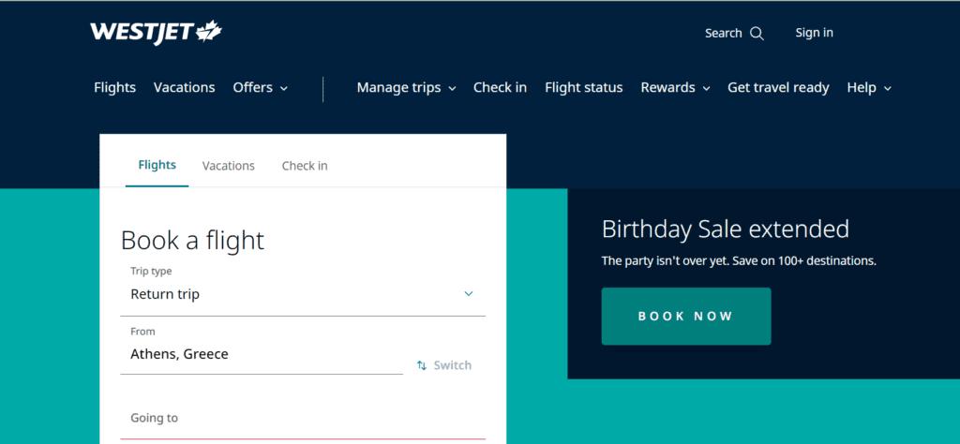Expand the Manage trips dropdown
This screenshot has height=444, width=960.
tap(407, 87)
